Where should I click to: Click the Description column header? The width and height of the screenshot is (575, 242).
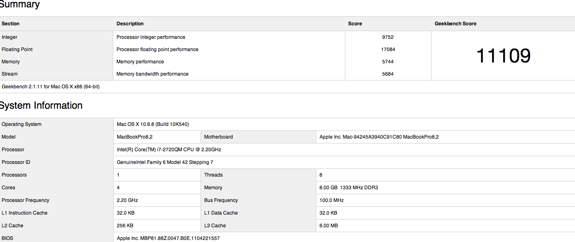[130, 24]
